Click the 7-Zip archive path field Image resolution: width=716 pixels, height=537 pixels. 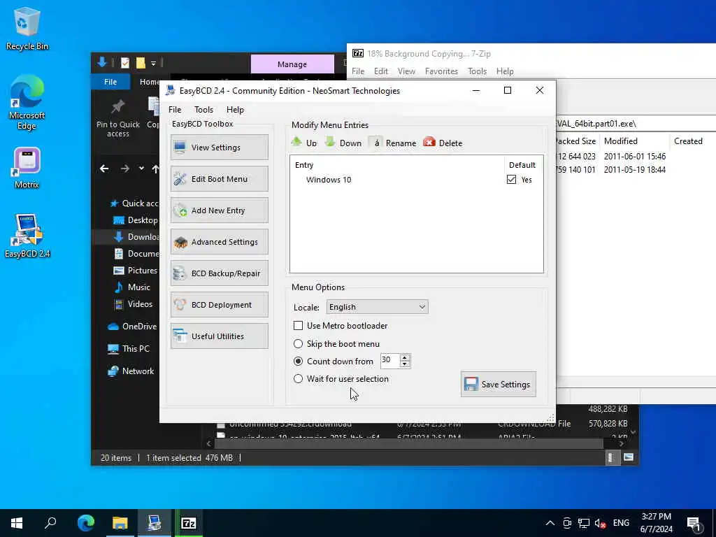click(x=636, y=124)
